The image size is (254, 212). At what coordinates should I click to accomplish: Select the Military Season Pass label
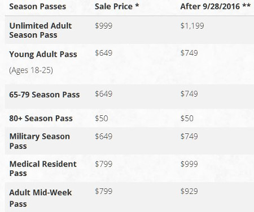point(40,141)
